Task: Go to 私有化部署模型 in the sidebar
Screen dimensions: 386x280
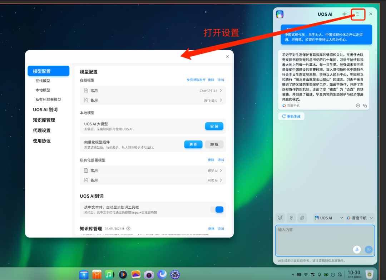Action: (x=48, y=99)
